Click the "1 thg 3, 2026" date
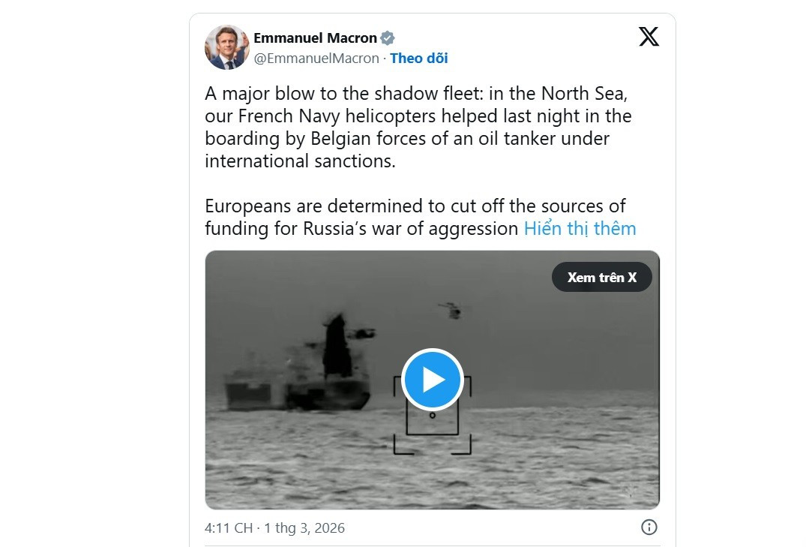Image resolution: width=806 pixels, height=547 pixels. click(304, 528)
